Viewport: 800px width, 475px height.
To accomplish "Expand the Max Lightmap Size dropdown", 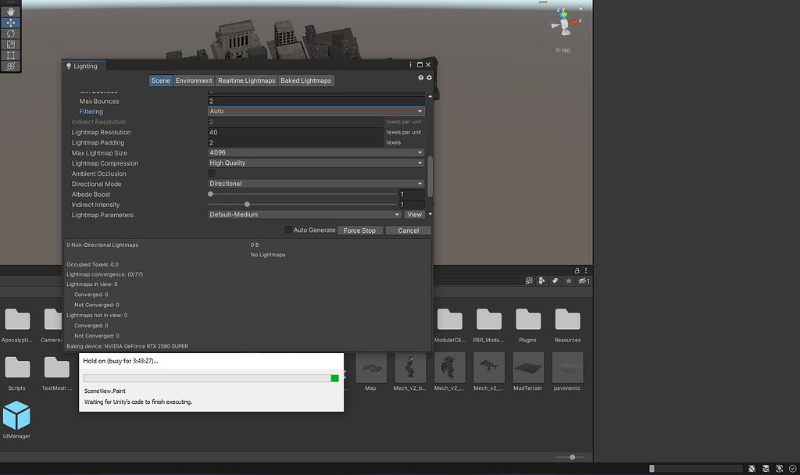I will click(316, 153).
